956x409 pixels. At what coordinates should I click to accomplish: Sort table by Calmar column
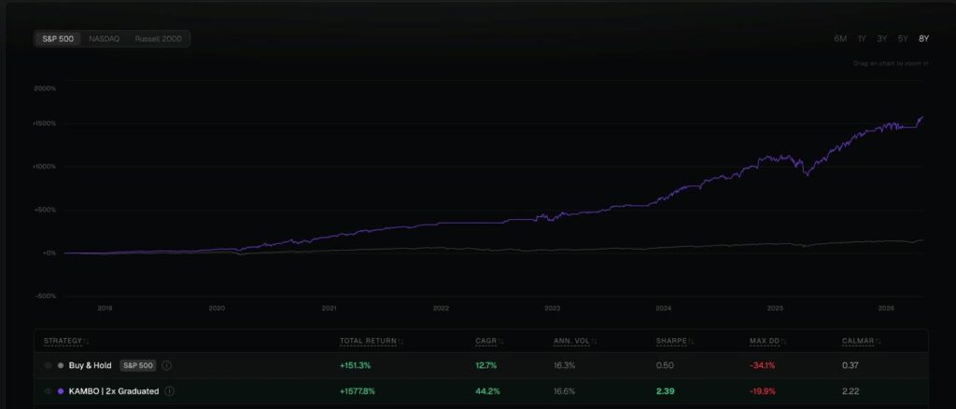tap(861, 341)
